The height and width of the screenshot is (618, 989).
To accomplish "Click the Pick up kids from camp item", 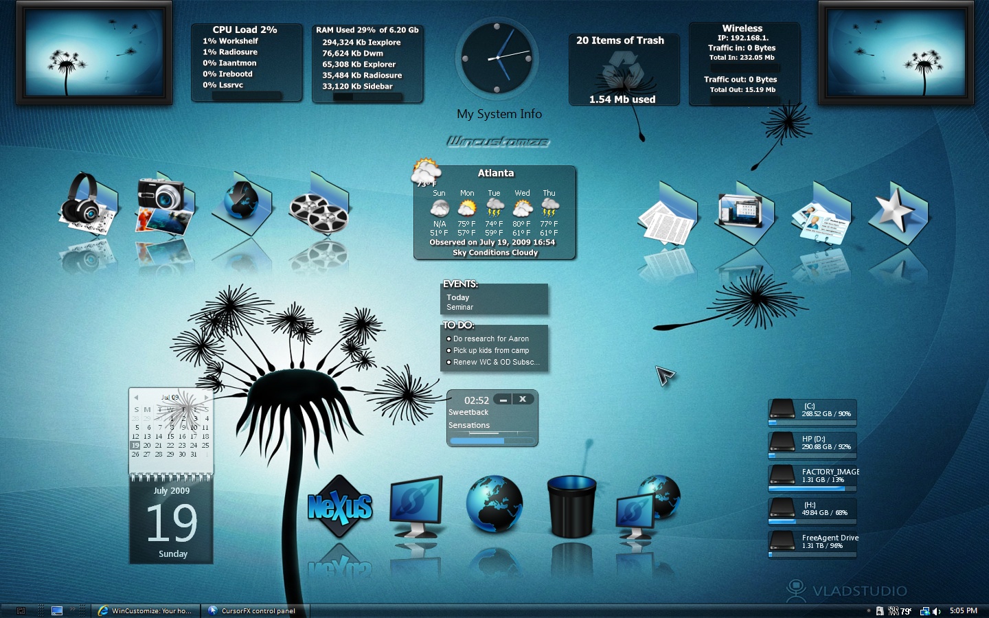I will pos(491,350).
